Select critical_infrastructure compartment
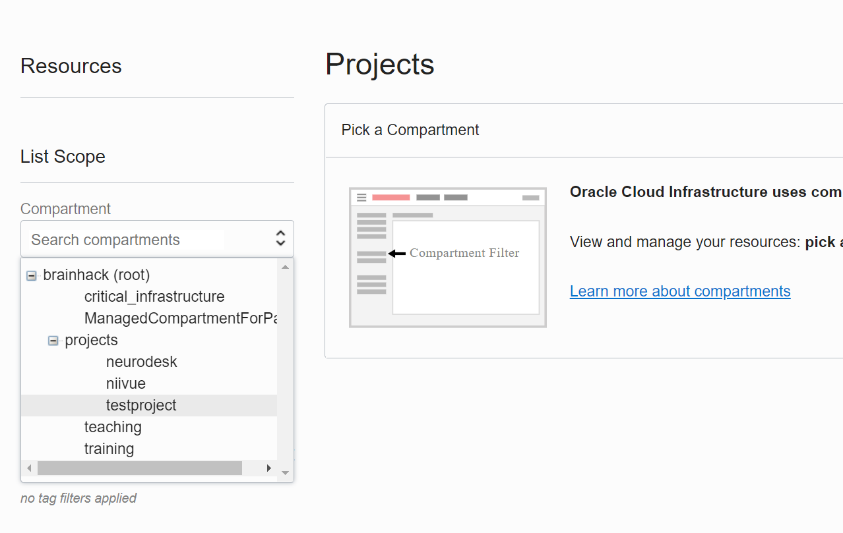This screenshot has width=843, height=533. pos(154,296)
